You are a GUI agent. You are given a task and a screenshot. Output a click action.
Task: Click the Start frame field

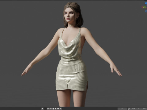pyautogui.click(x=136, y=109)
